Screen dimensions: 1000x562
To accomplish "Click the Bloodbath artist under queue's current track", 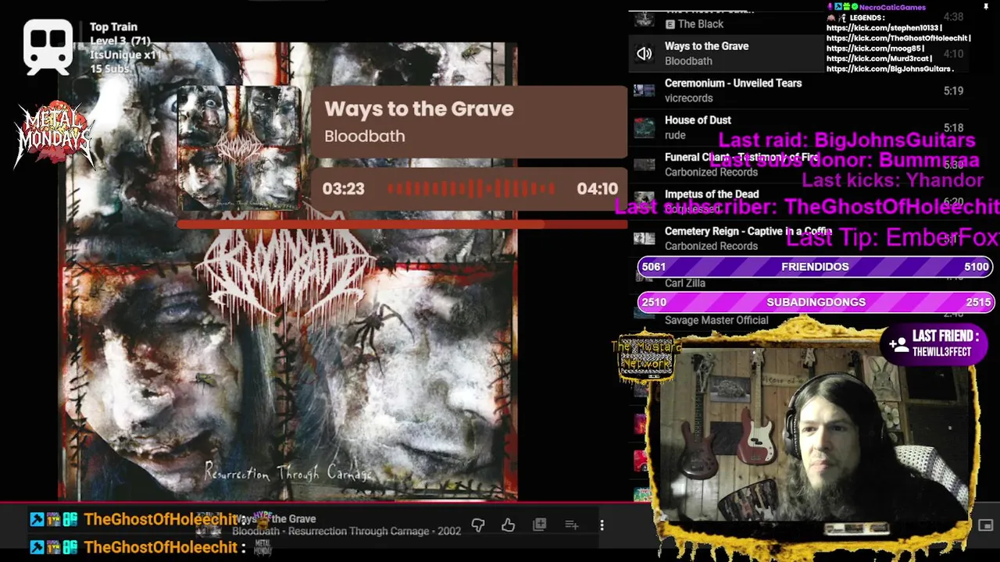I will pyautogui.click(x=688, y=61).
